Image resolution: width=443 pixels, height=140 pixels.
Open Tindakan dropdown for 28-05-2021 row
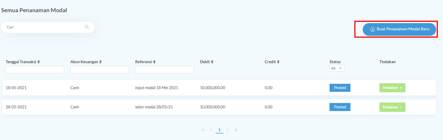pos(392,107)
